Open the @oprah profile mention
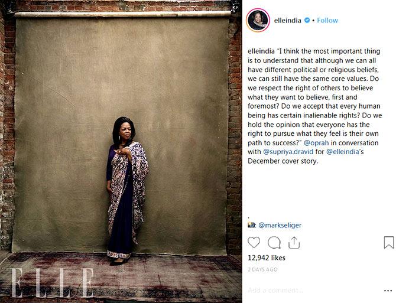The height and width of the screenshot is (303, 396). [316, 143]
